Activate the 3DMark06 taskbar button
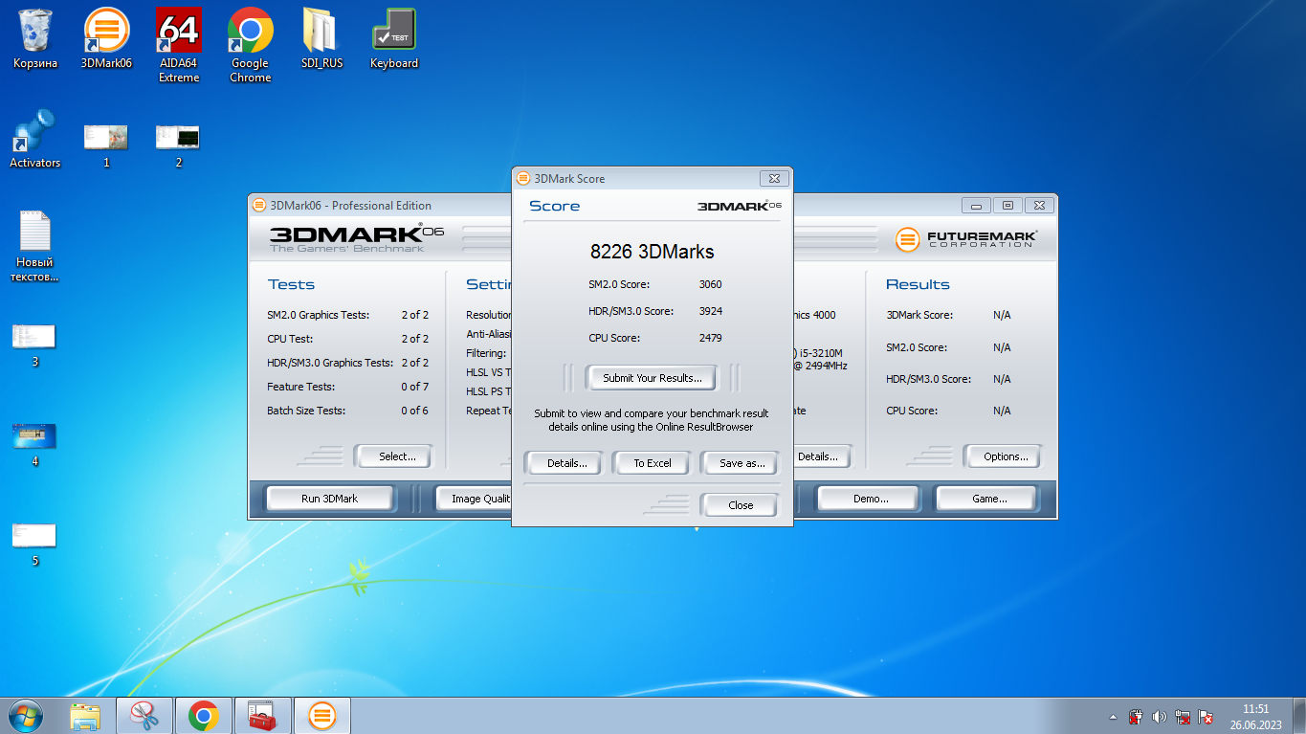The height and width of the screenshot is (734, 1306). pyautogui.click(x=322, y=716)
